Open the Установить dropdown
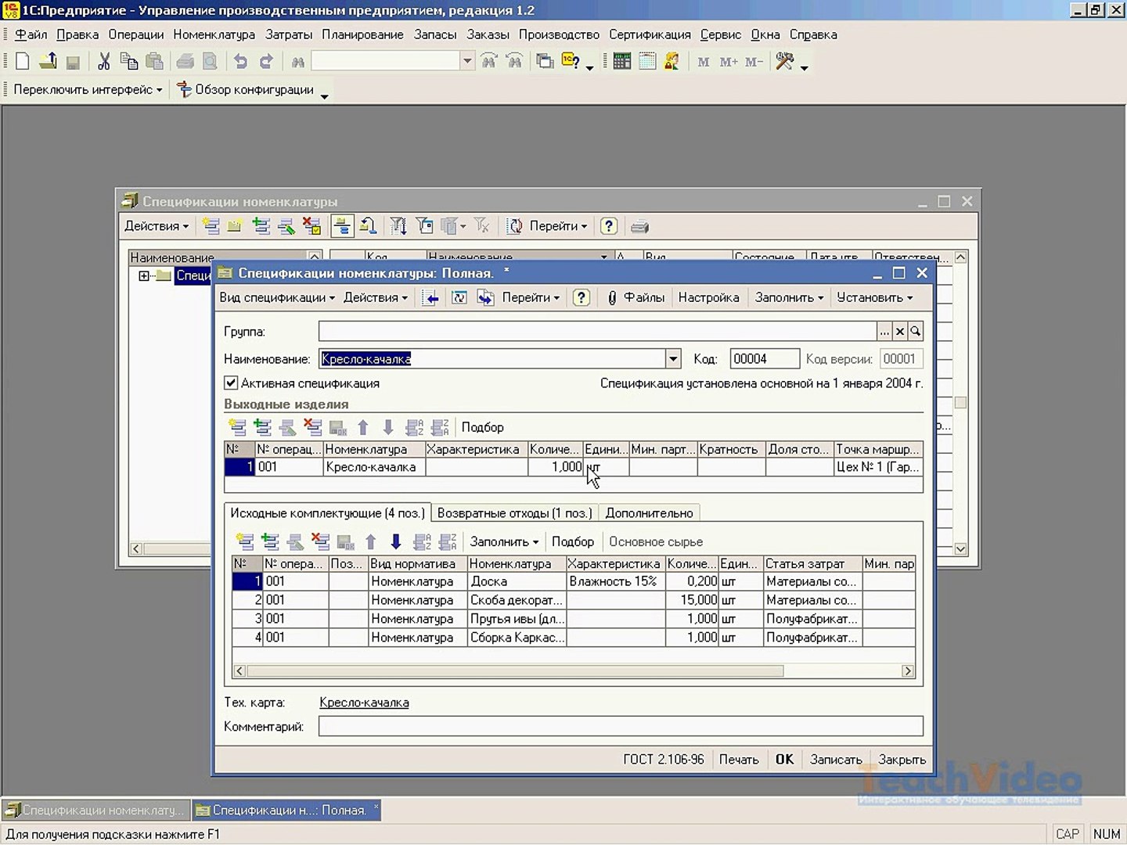The height and width of the screenshot is (845, 1127). tap(875, 297)
